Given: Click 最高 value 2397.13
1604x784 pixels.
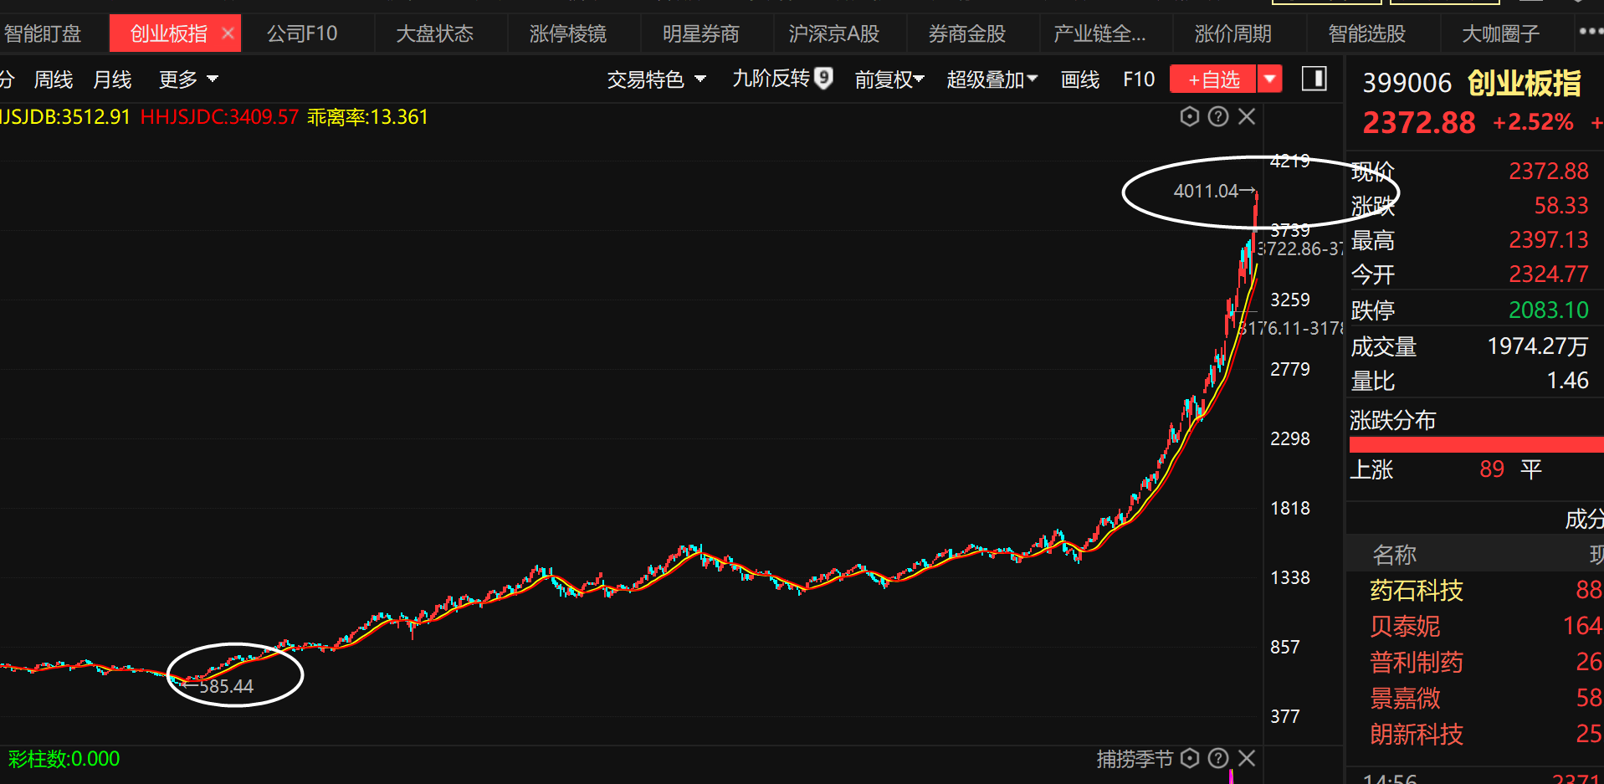Looking at the screenshot, I should (1548, 240).
